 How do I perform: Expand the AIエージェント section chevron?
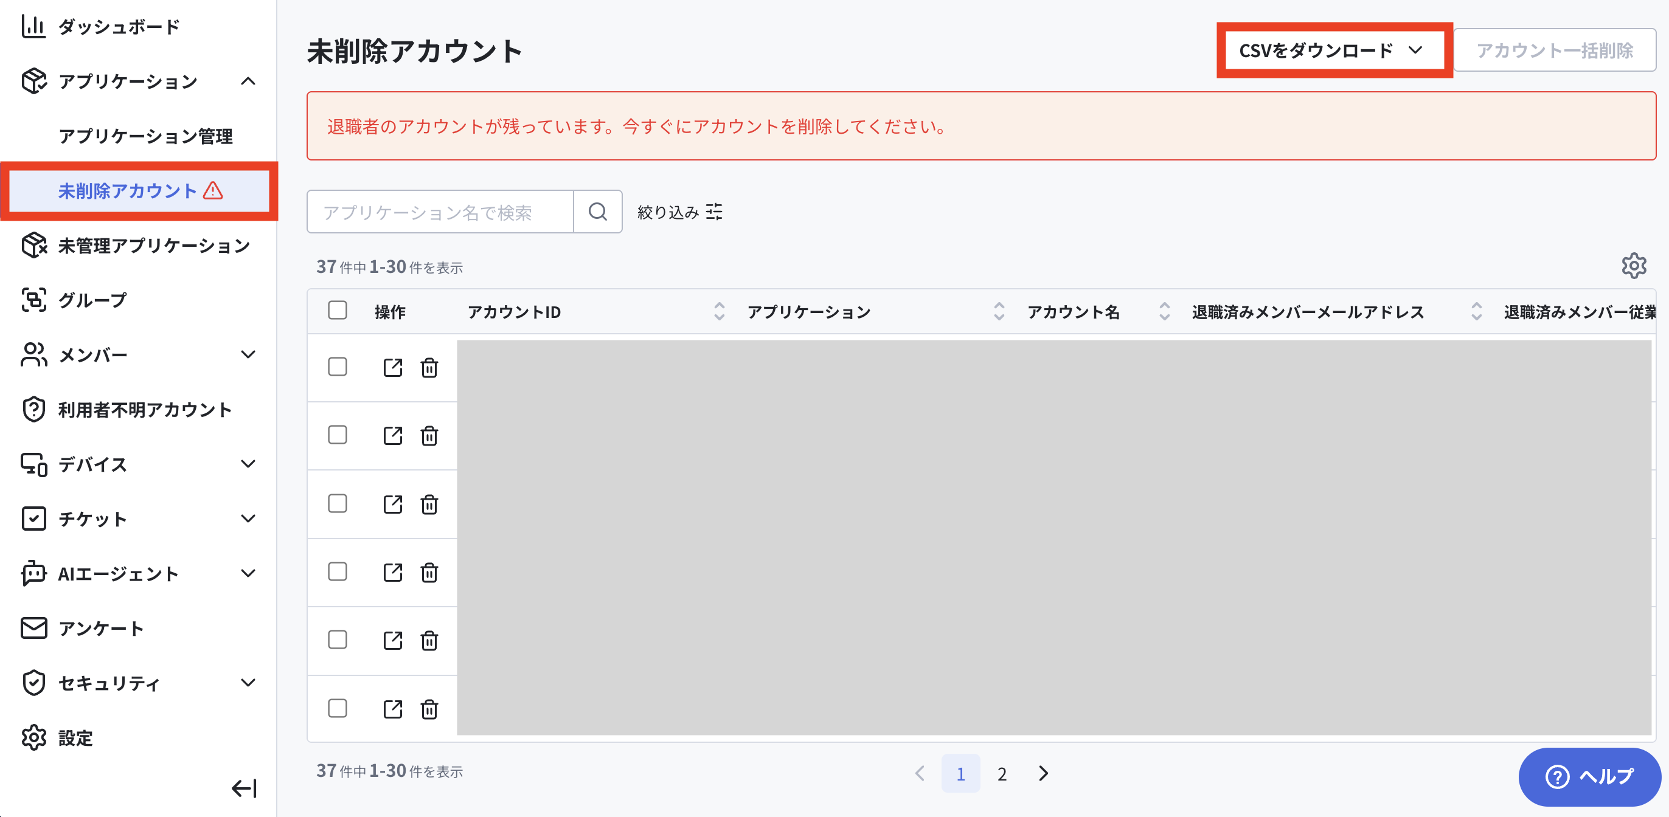pyautogui.click(x=248, y=574)
